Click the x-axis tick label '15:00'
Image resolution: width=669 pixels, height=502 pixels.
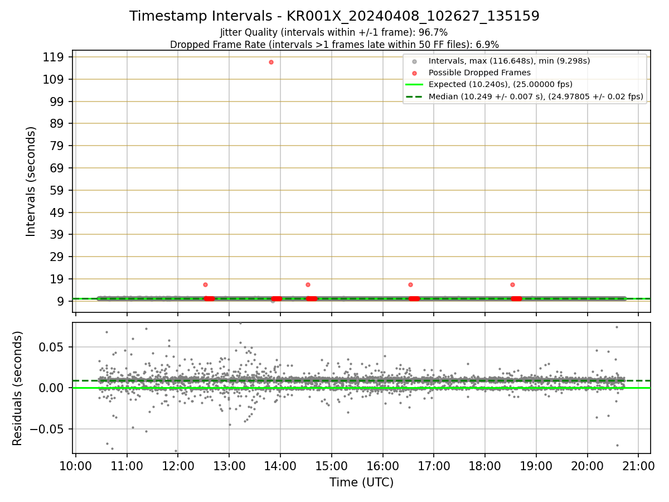[332, 466]
